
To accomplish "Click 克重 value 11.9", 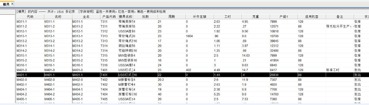I will tap(255, 80).
